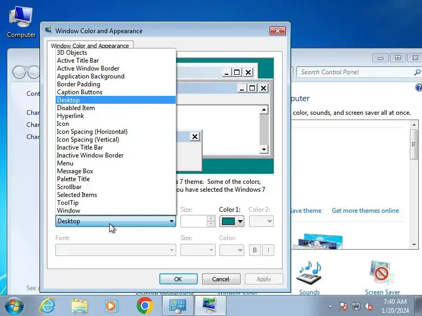Choose Selected Items entry
This screenshot has width=422, height=316.
[x=116, y=195]
